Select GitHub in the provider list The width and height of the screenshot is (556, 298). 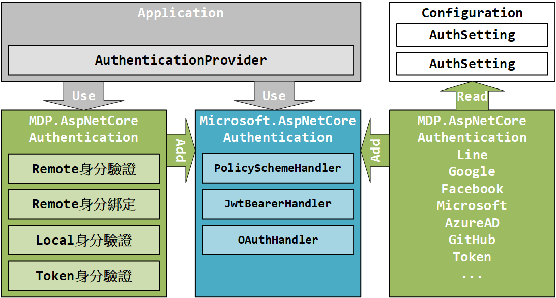(x=472, y=240)
